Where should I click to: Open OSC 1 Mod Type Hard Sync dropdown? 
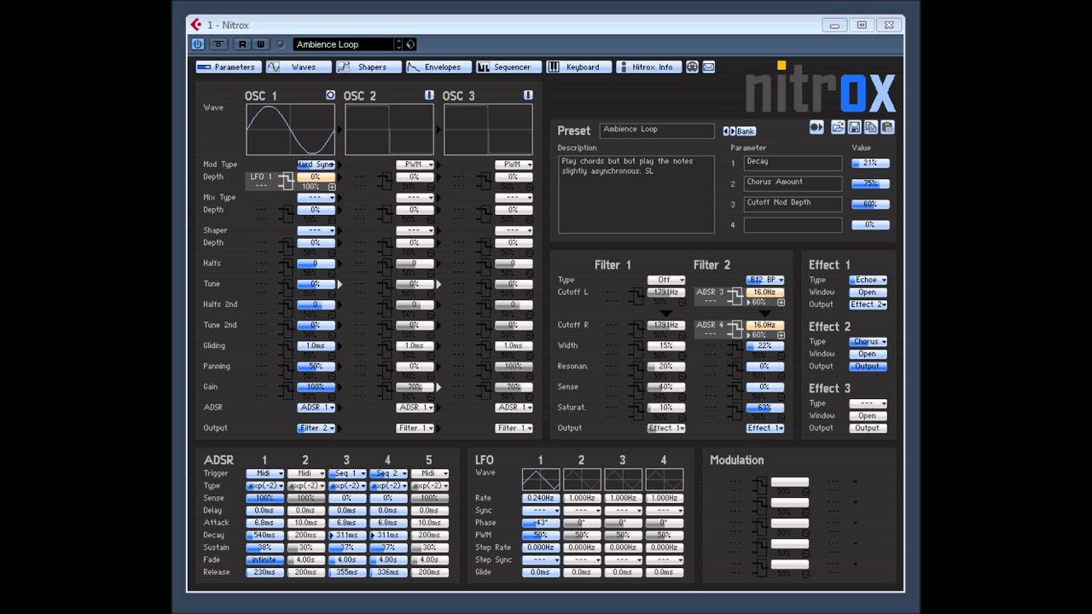[316, 165]
